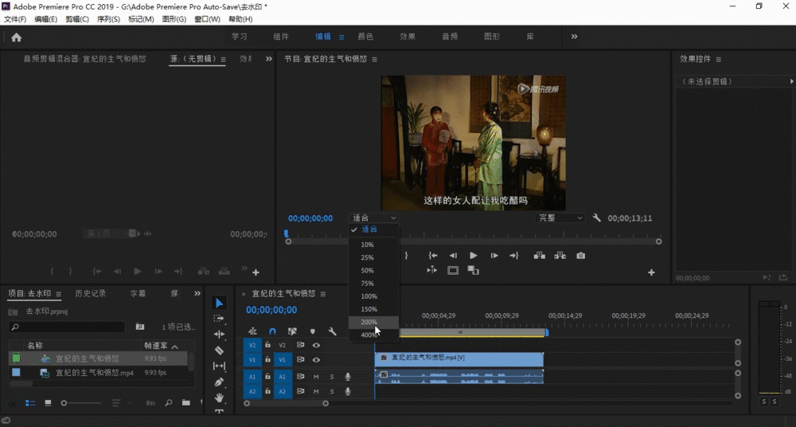Toggle sync lock on A2 track
The width and height of the screenshot is (796, 427).
[x=301, y=391]
